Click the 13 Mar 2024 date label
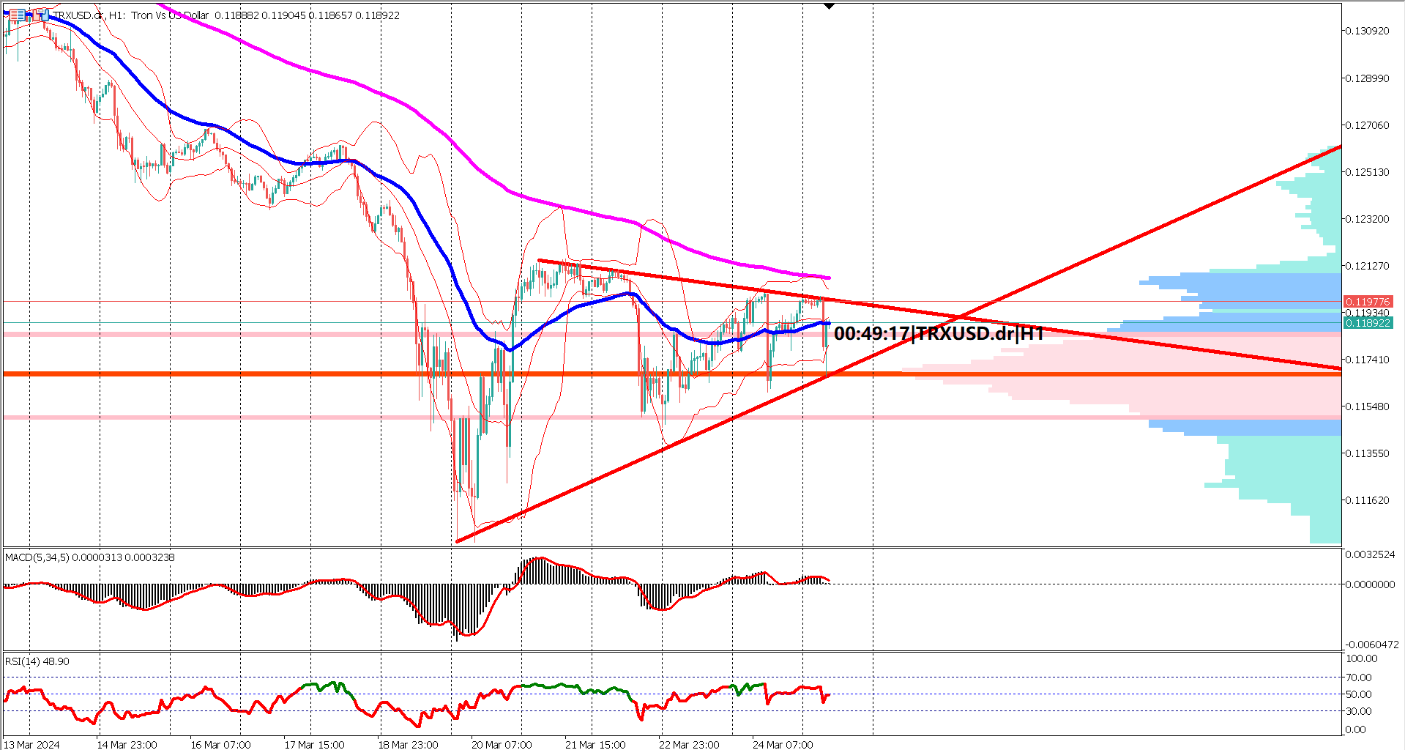The height and width of the screenshot is (750, 1405). 32,744
